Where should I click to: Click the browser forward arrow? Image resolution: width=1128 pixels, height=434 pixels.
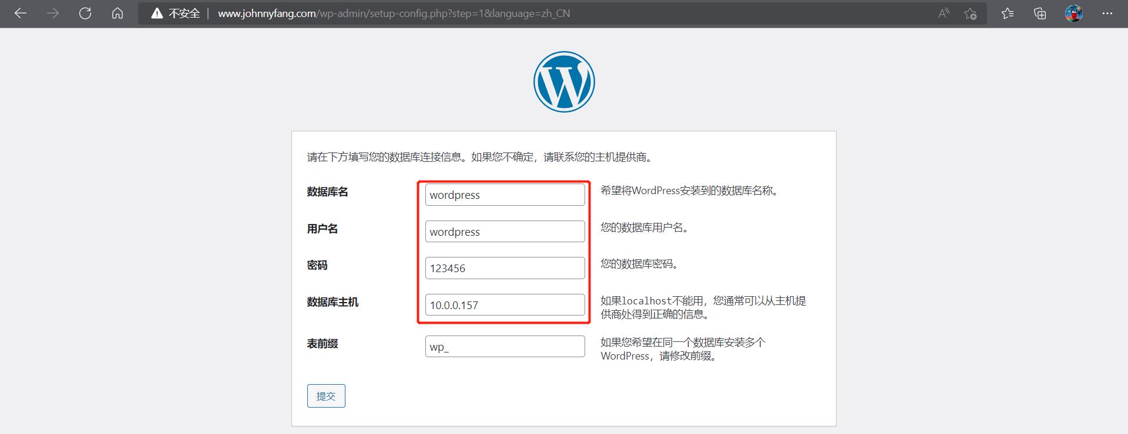point(53,13)
